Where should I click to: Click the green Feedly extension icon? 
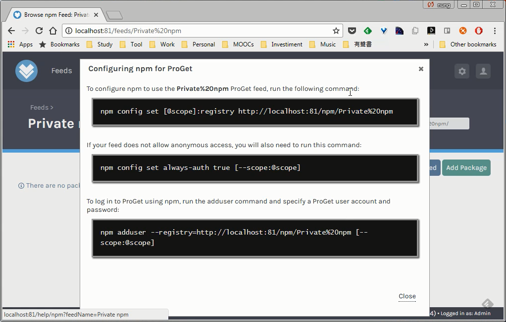tap(367, 31)
